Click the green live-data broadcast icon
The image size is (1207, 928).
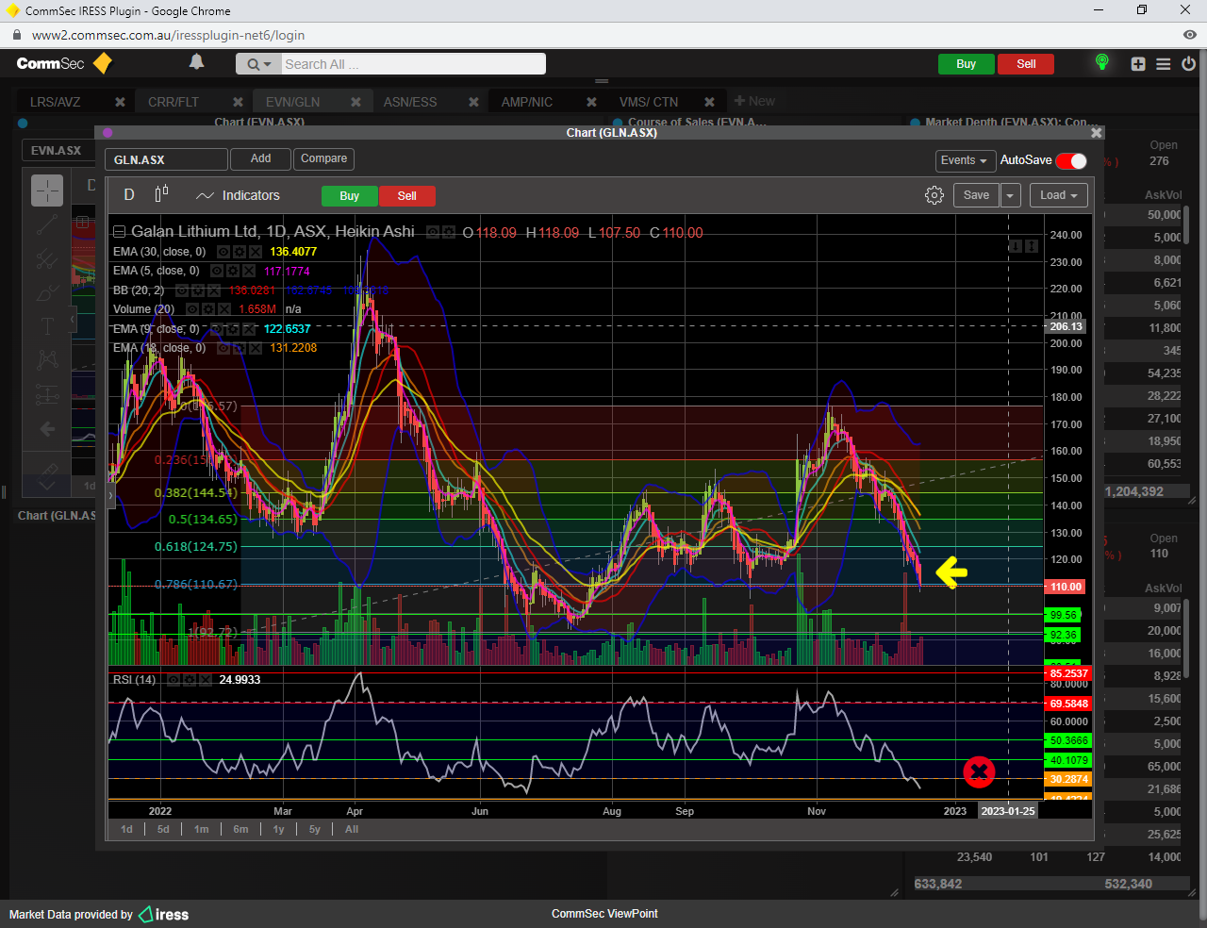point(1101,62)
